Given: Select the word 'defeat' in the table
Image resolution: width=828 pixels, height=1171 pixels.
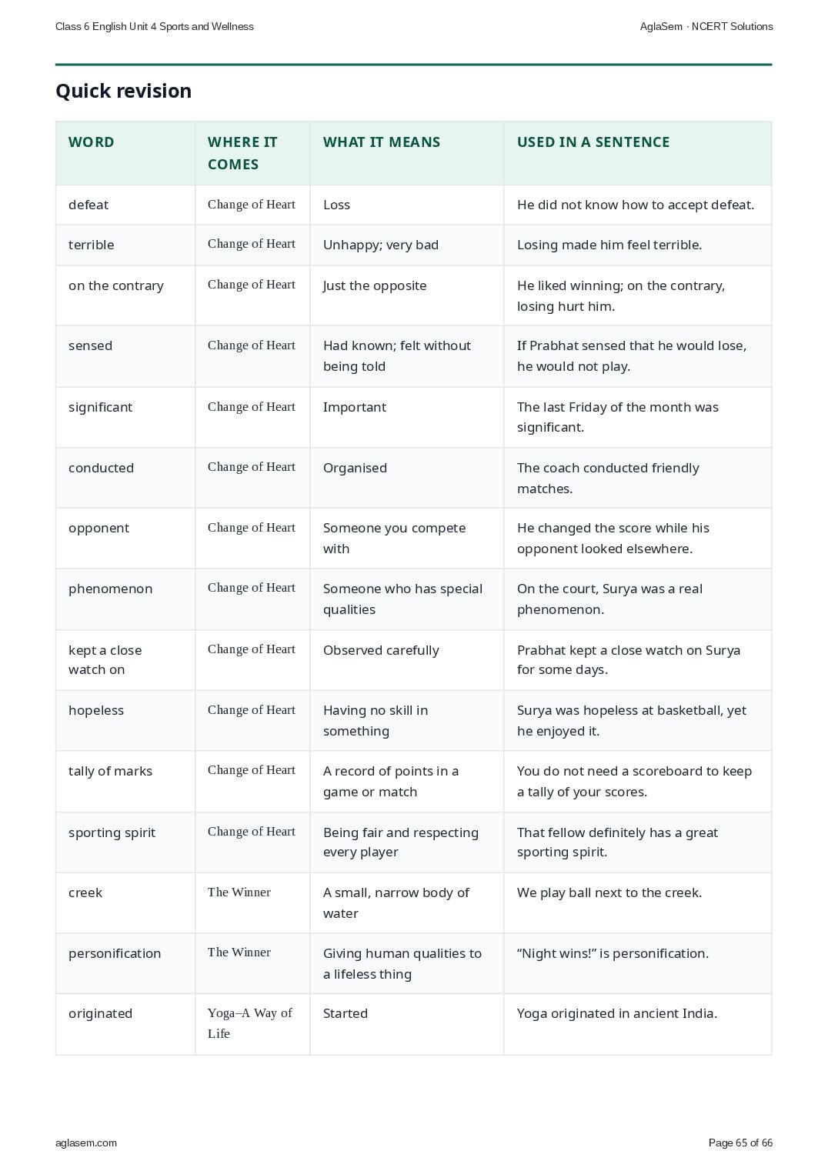Looking at the screenshot, I should [x=88, y=205].
